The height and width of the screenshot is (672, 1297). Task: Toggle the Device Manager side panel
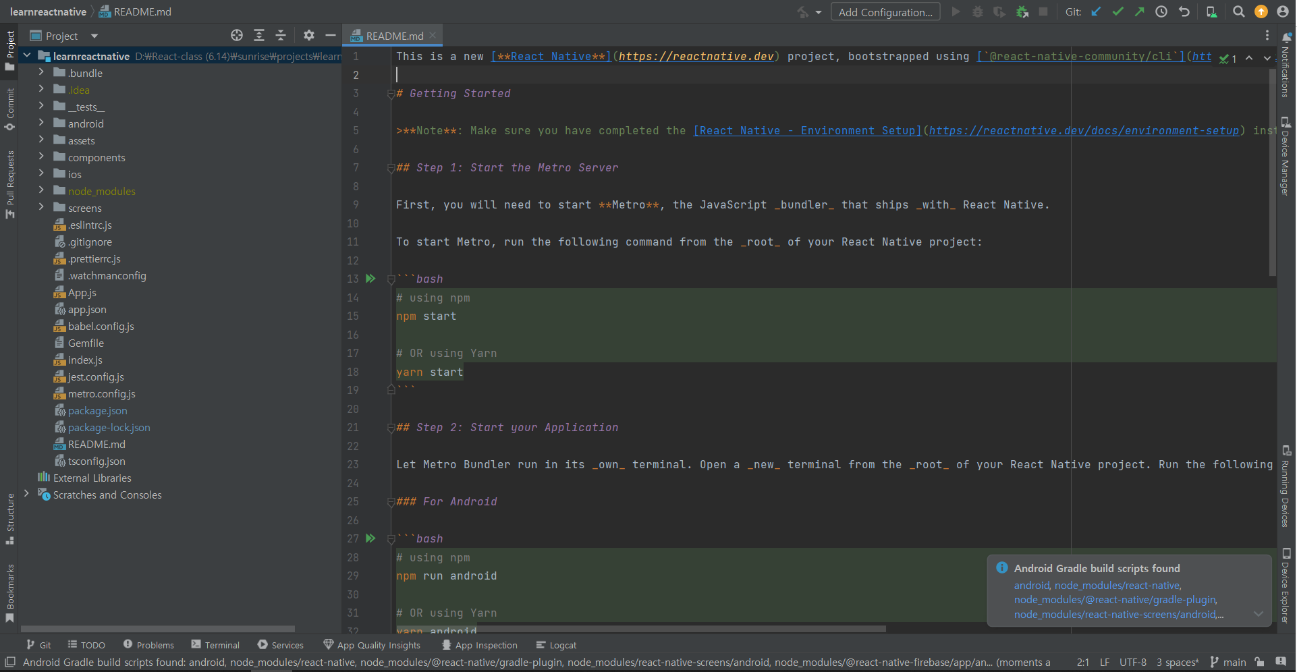point(1286,157)
